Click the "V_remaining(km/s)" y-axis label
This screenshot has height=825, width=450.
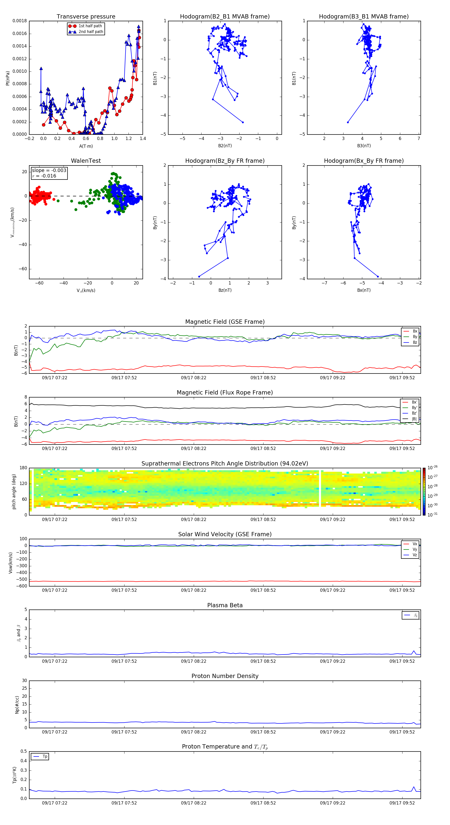pos(12,222)
